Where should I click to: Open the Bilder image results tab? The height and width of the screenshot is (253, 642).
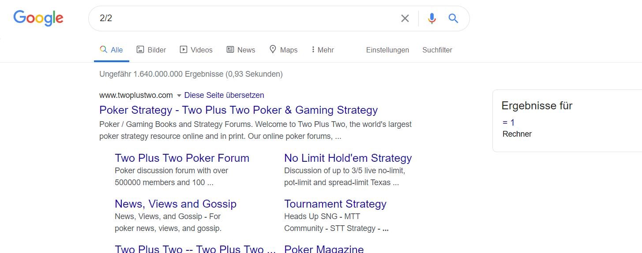pyautogui.click(x=151, y=50)
